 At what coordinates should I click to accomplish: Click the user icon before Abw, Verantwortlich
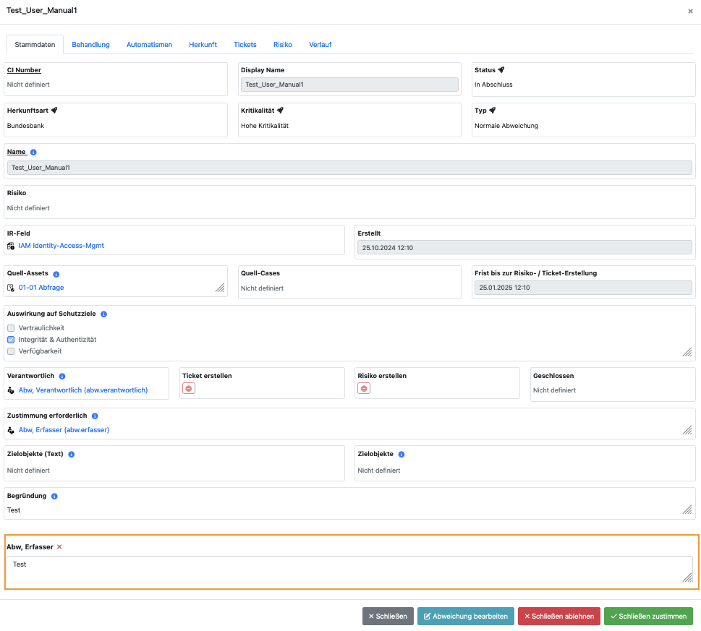(11, 391)
